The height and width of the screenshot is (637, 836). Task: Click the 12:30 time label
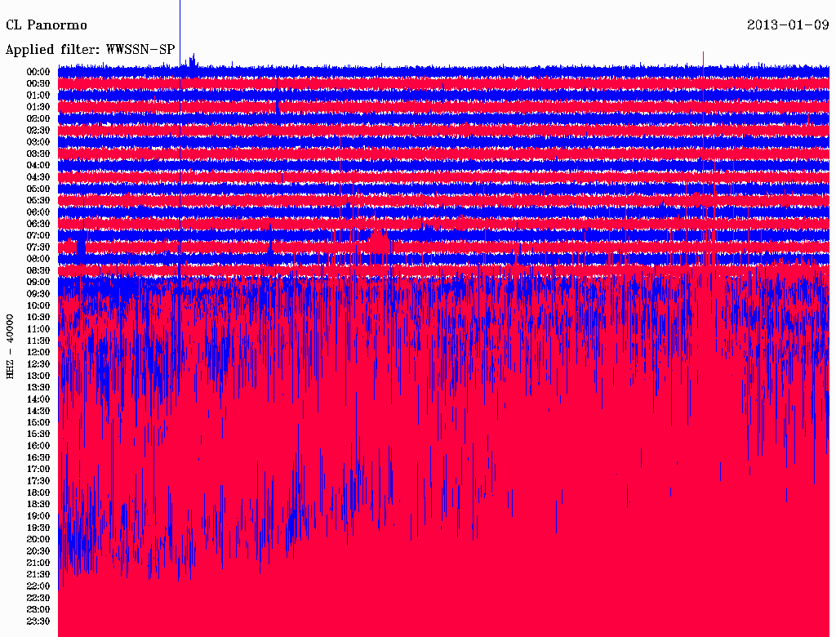(38, 364)
